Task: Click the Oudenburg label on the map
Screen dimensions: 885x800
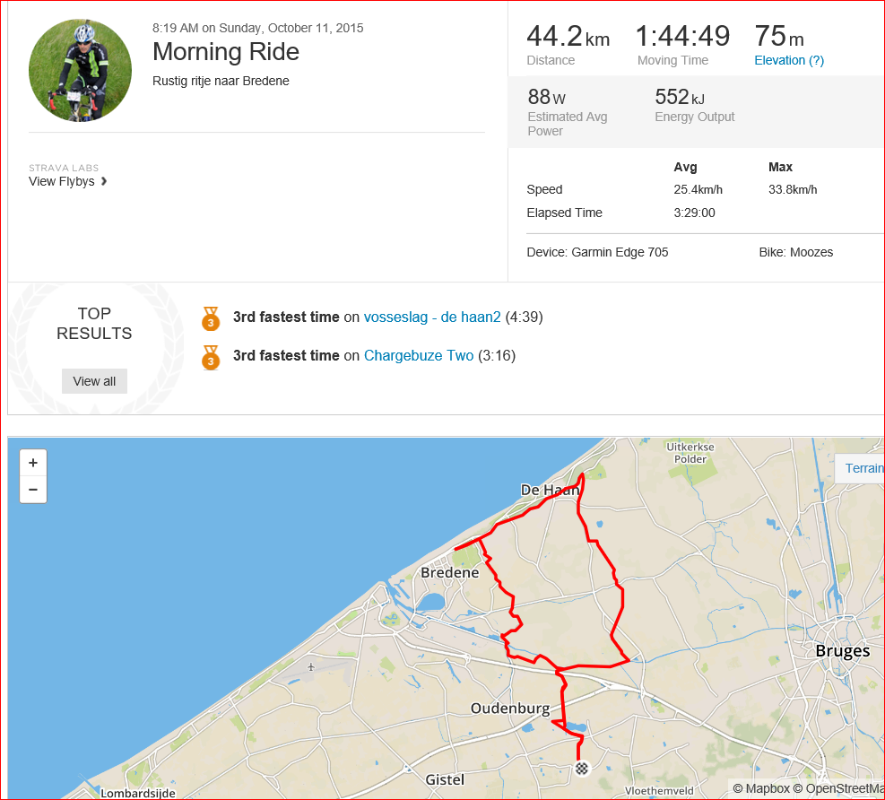Action: [x=510, y=708]
